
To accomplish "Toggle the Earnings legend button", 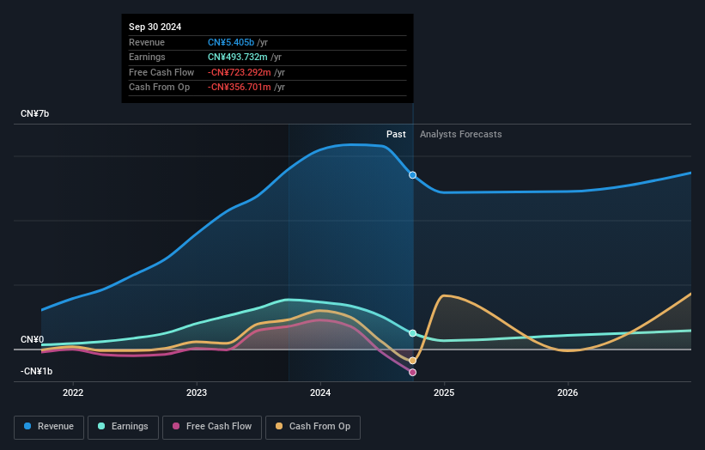I will click(123, 427).
